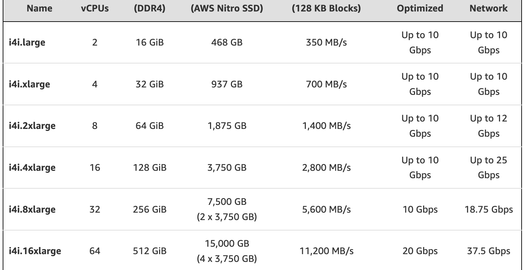Select the i4i.8xlarge row name
The height and width of the screenshot is (270, 526).
click(x=32, y=210)
